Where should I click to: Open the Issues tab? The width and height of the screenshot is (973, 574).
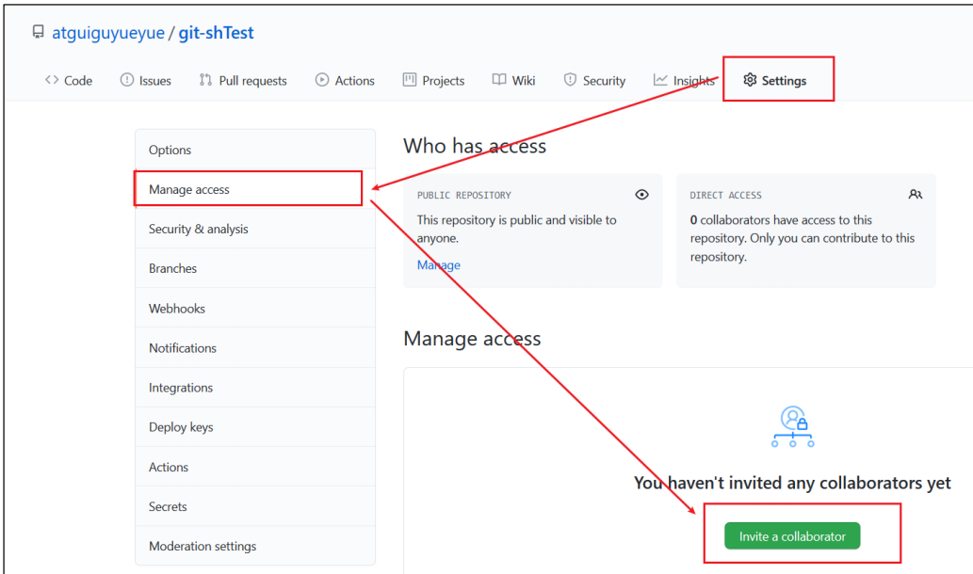click(146, 81)
